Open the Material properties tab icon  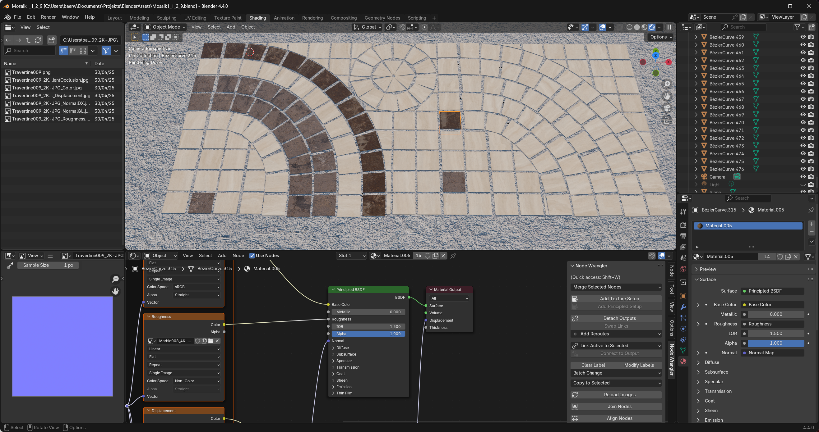coord(683,361)
